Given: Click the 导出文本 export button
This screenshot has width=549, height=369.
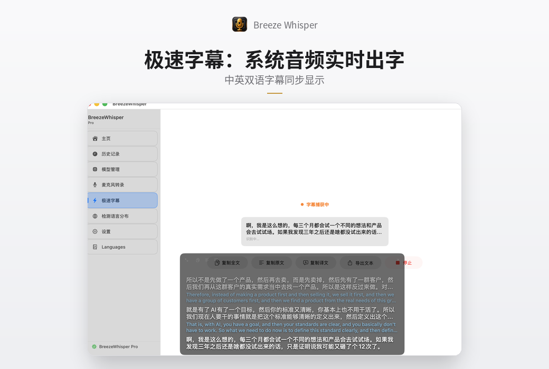Looking at the screenshot, I should click(360, 263).
